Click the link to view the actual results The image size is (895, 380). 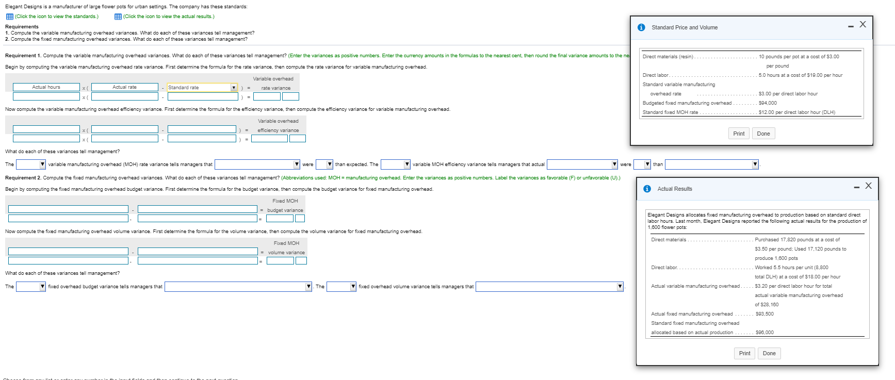pos(169,16)
